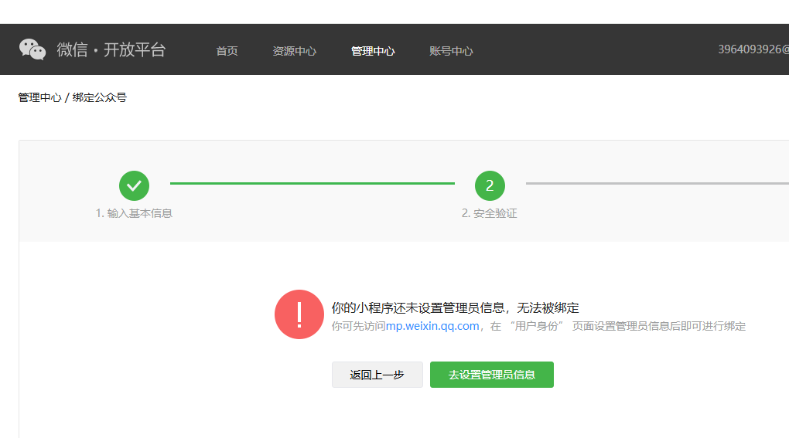Click the 1. 输入基本信息 step label
Viewport: 789px width, 438px height.
(134, 213)
